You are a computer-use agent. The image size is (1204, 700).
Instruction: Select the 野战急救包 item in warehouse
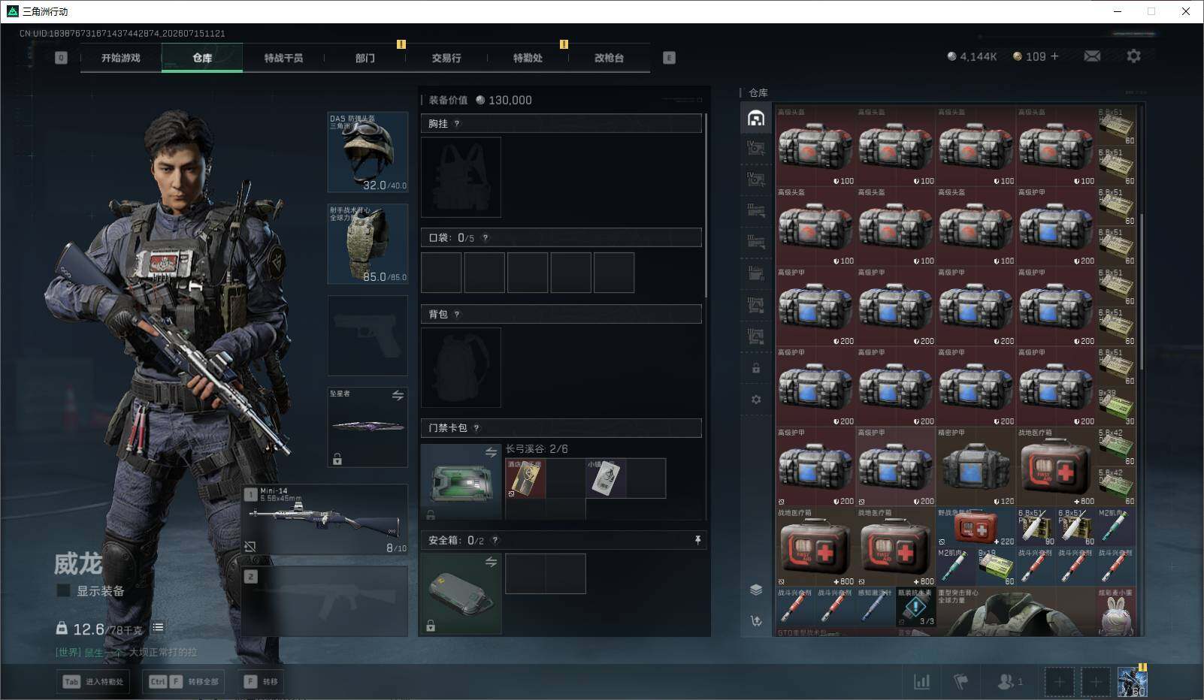[x=976, y=527]
